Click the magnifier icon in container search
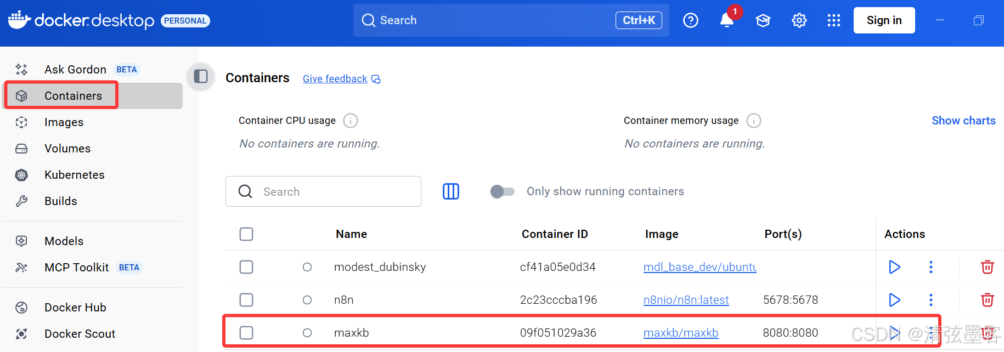The width and height of the screenshot is (1004, 352). (245, 191)
